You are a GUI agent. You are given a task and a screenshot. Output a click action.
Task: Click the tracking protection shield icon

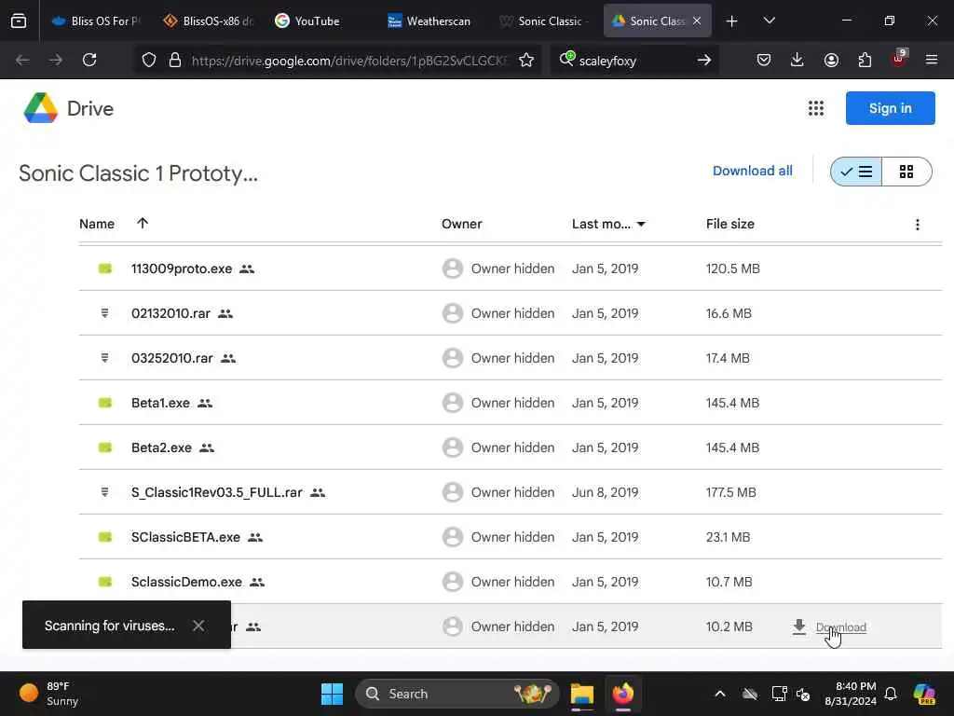(x=149, y=60)
